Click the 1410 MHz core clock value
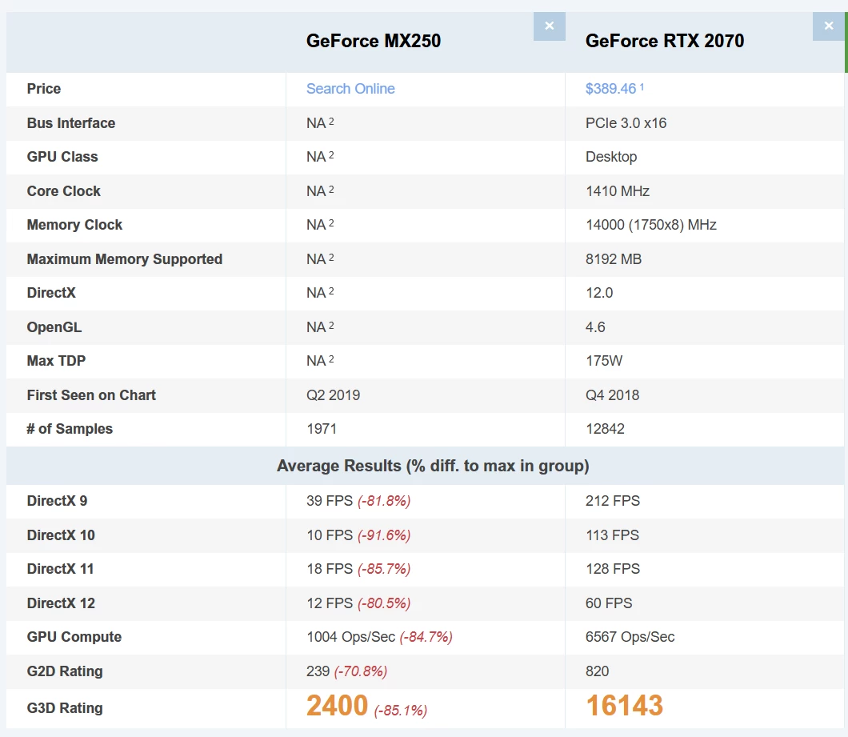The height and width of the screenshot is (737, 848). tap(618, 191)
